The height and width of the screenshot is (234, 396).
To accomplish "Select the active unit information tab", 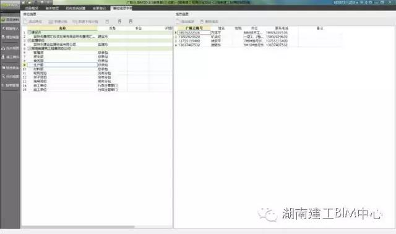I will tap(122, 8).
